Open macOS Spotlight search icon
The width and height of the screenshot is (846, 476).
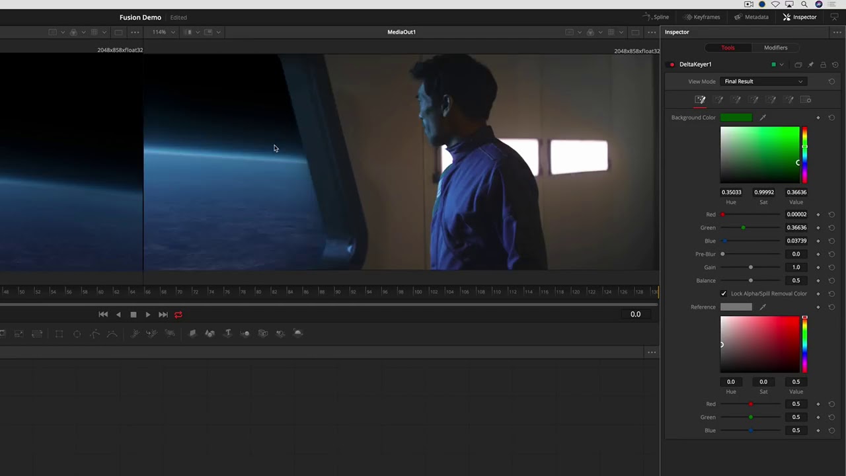pos(804,4)
